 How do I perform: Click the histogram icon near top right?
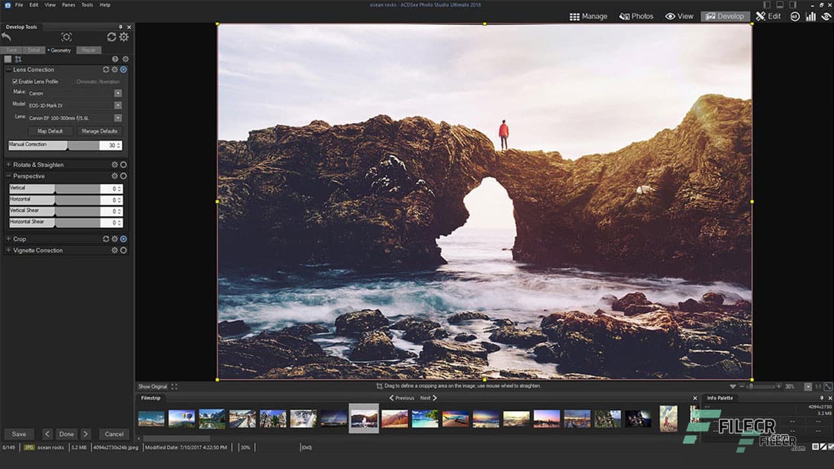(811, 16)
